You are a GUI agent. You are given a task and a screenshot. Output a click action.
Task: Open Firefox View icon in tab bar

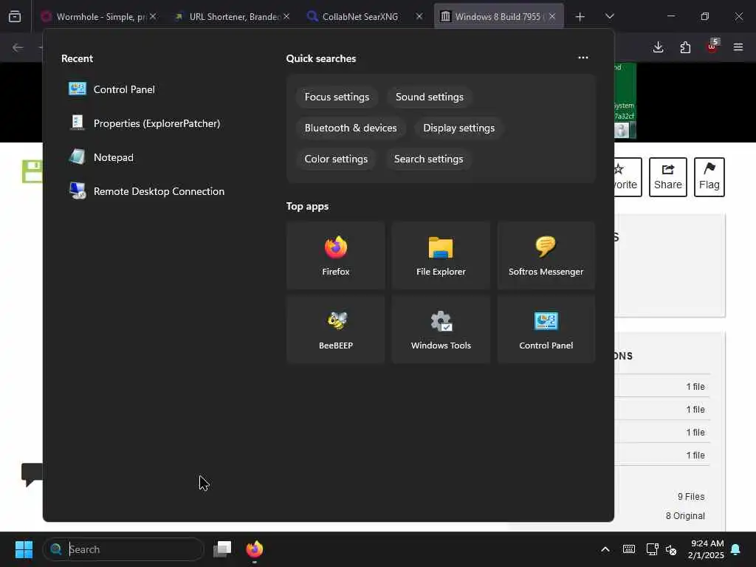[15, 16]
